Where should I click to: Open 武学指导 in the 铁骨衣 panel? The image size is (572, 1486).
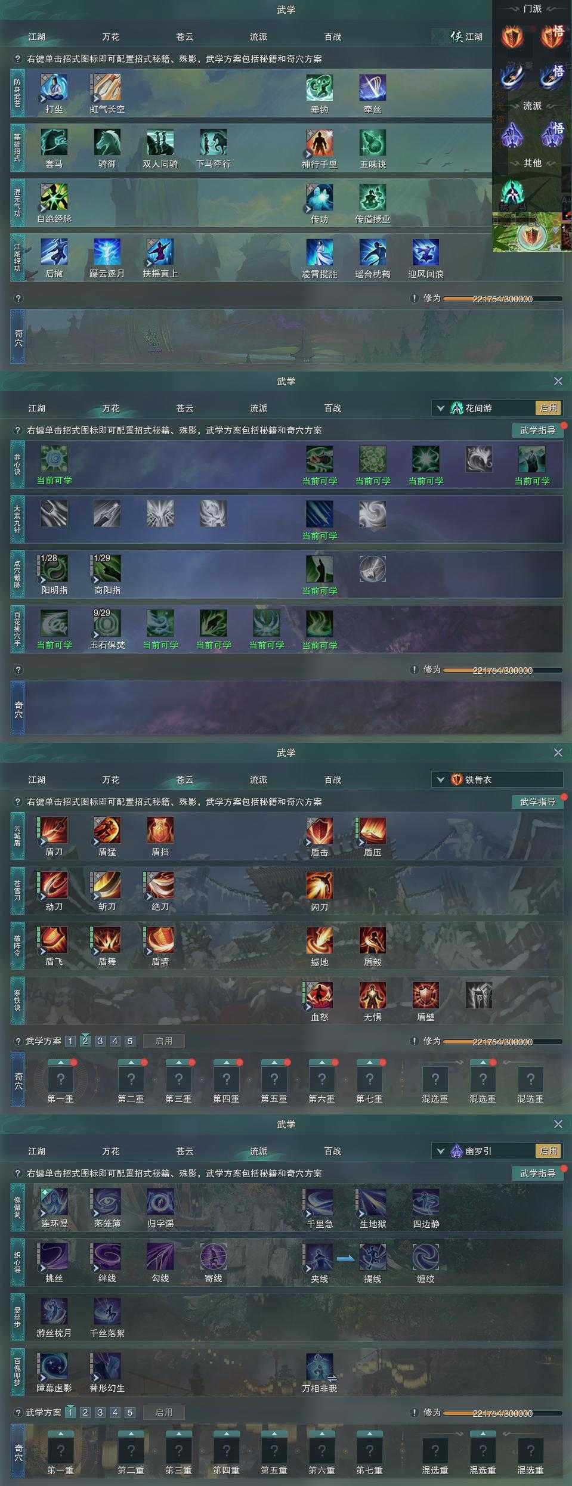(x=537, y=801)
